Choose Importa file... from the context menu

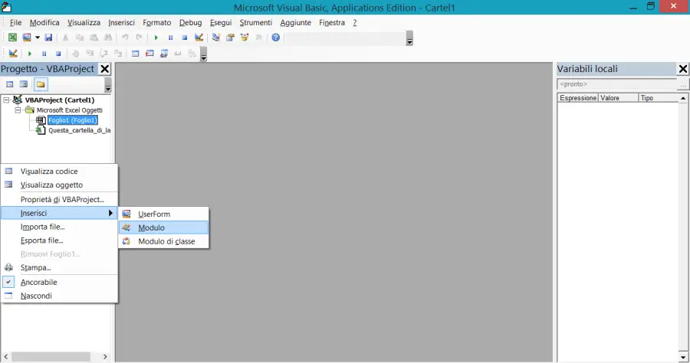tap(59, 227)
